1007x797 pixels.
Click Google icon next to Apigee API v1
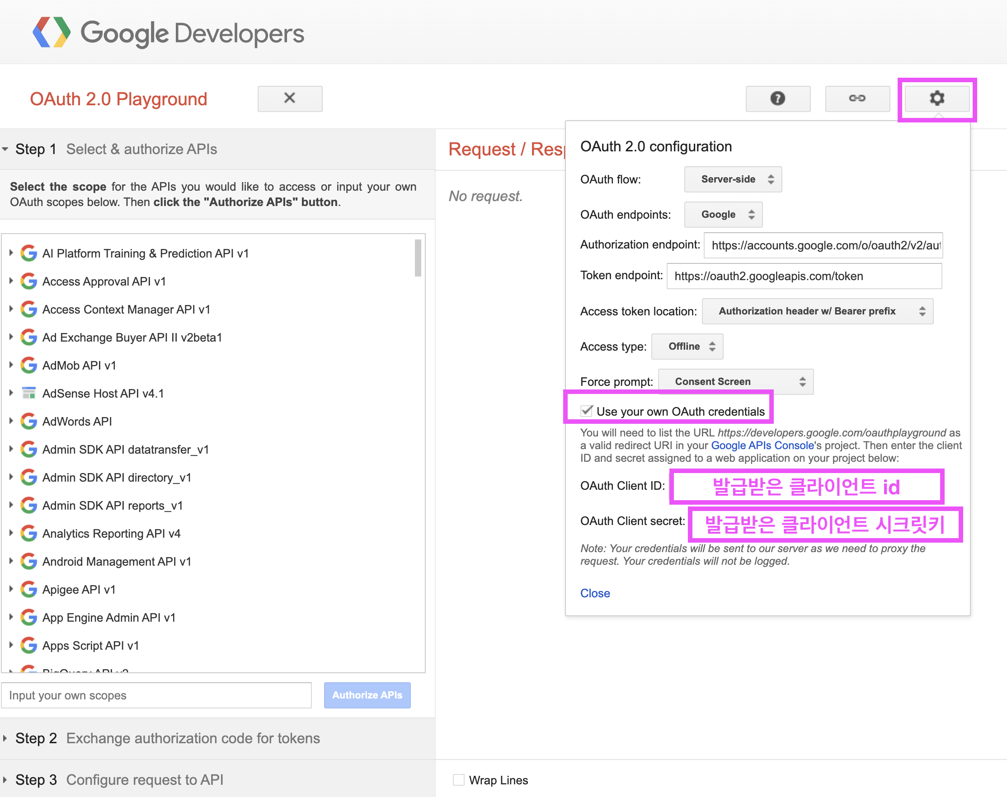tap(29, 589)
